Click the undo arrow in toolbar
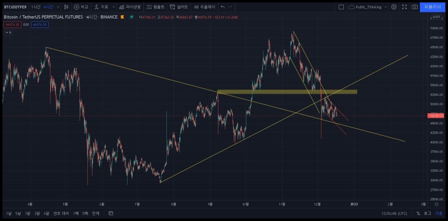Viewport: 448px width, 221px height. click(223, 7)
